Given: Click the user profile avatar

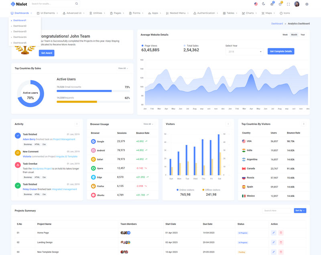Looking at the screenshot, I should 297,4.
